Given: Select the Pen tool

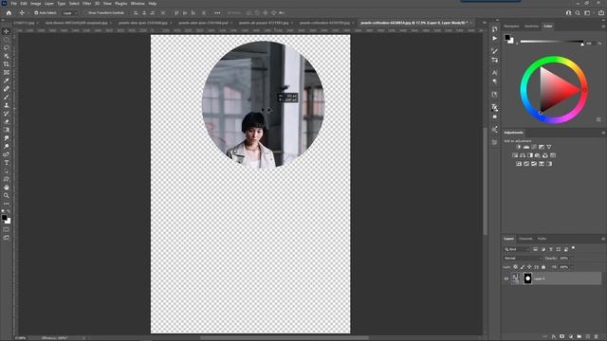Looking at the screenshot, I should tap(7, 154).
